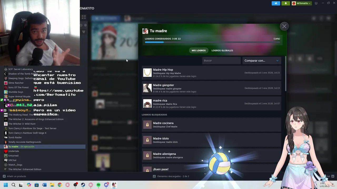Open Microsoft Word on taskbar
The height and width of the screenshot is (189, 337).
(x=44, y=185)
